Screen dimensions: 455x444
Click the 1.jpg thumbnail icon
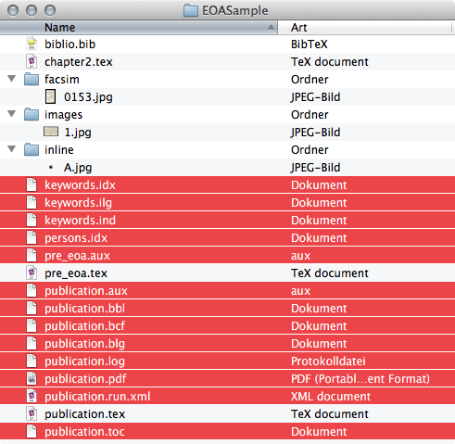pos(51,132)
